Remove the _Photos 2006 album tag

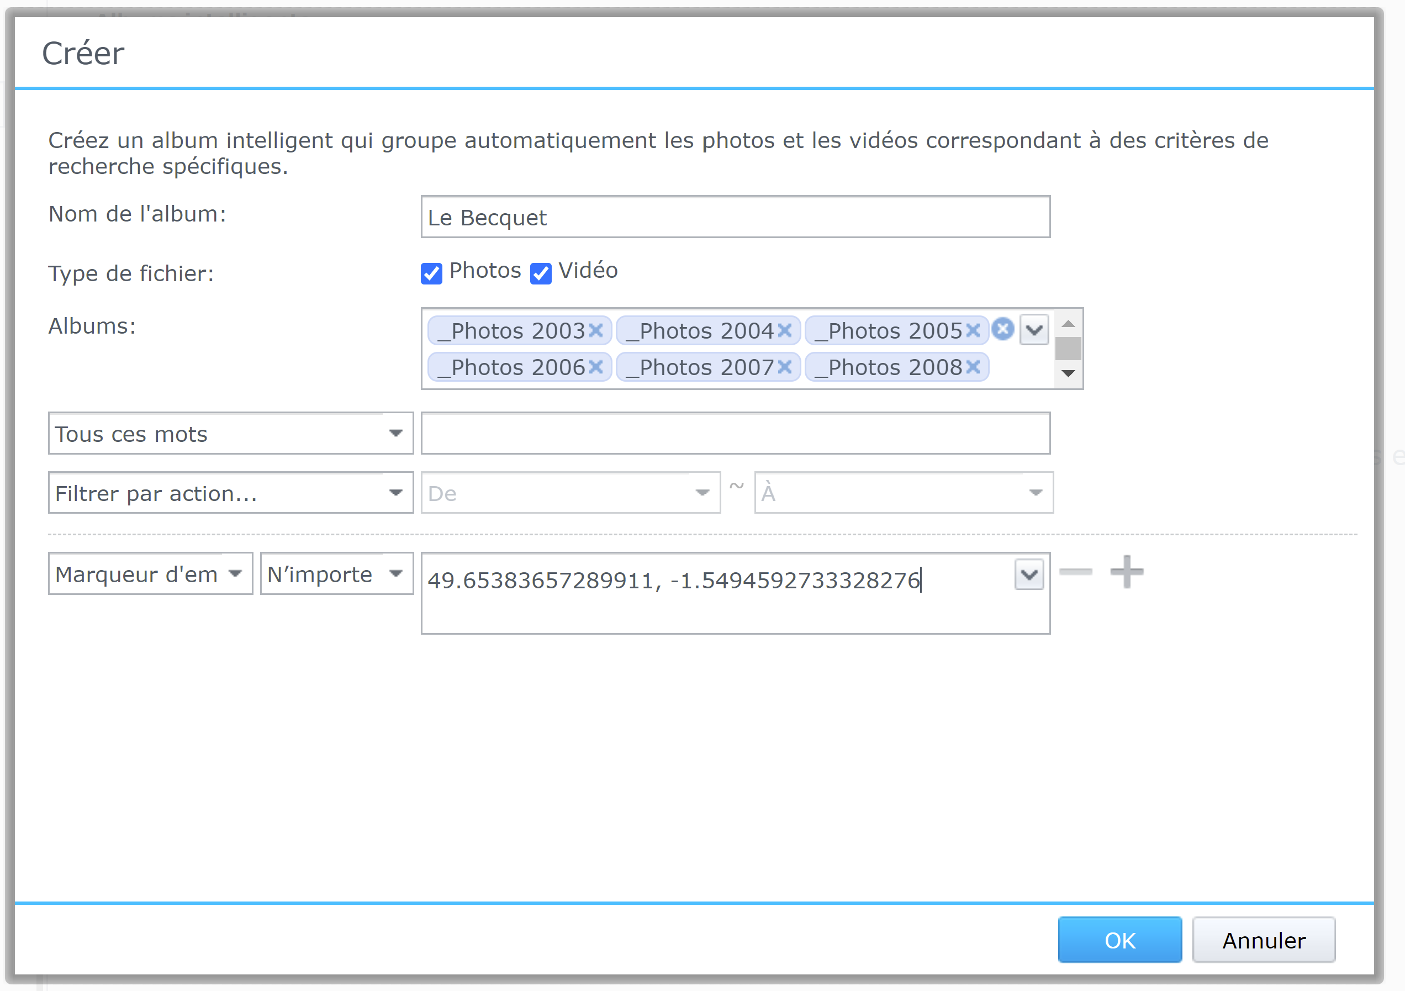point(595,367)
